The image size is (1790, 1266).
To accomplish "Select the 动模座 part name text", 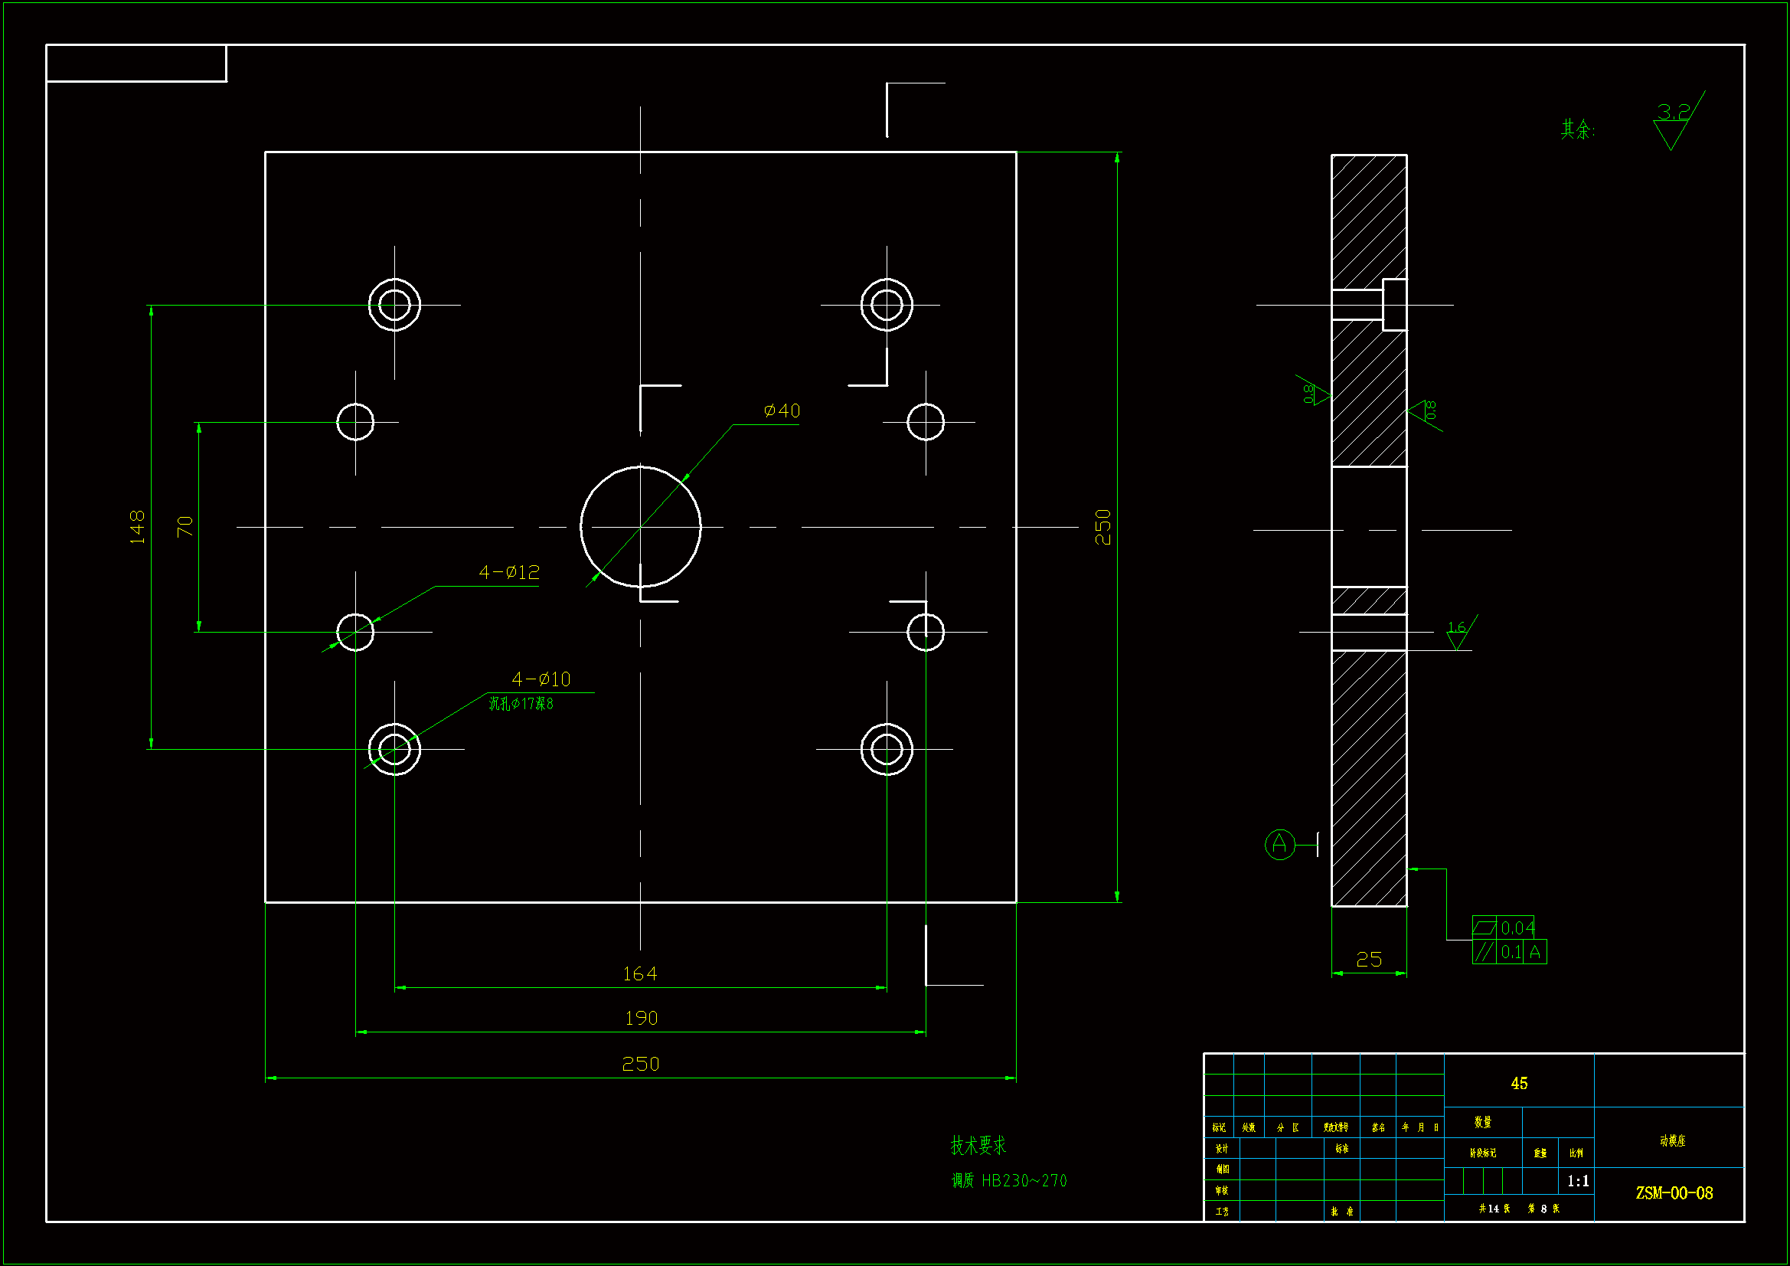I will (x=1672, y=1140).
